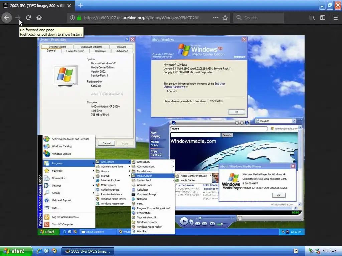The height and width of the screenshot is (256, 342).
Task: Click Turn Off Computer in pictured menu
Action: click(64, 224)
